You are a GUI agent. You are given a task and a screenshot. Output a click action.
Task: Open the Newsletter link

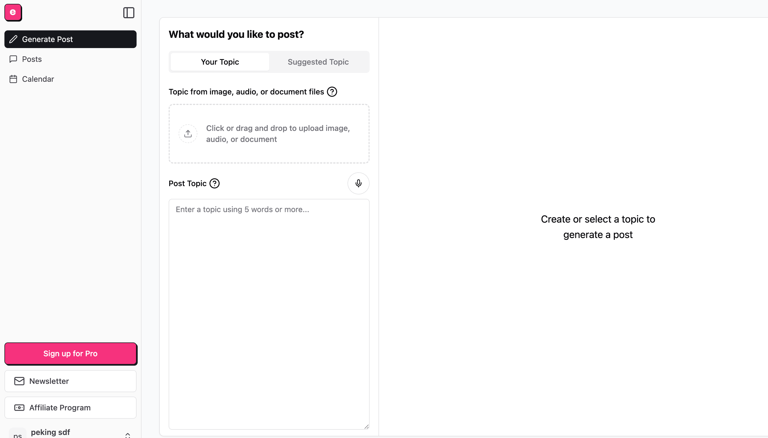(70, 381)
